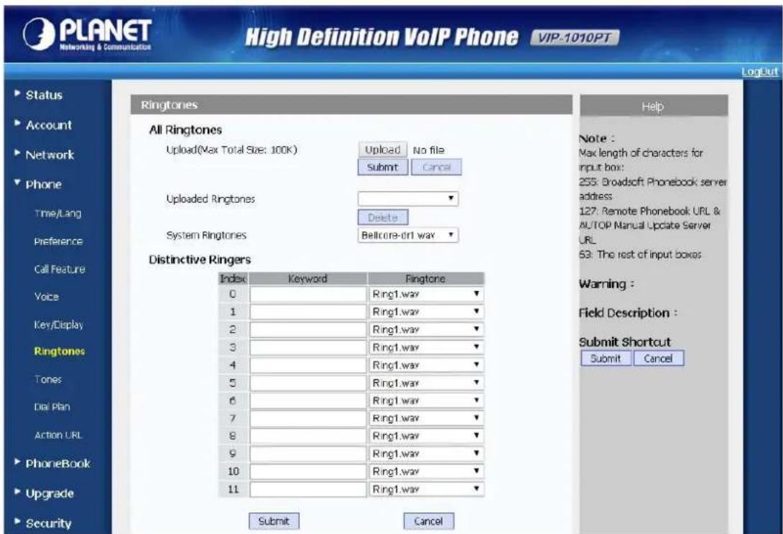Click Upload to choose ringtone file
783x534 pixels.
coord(382,150)
